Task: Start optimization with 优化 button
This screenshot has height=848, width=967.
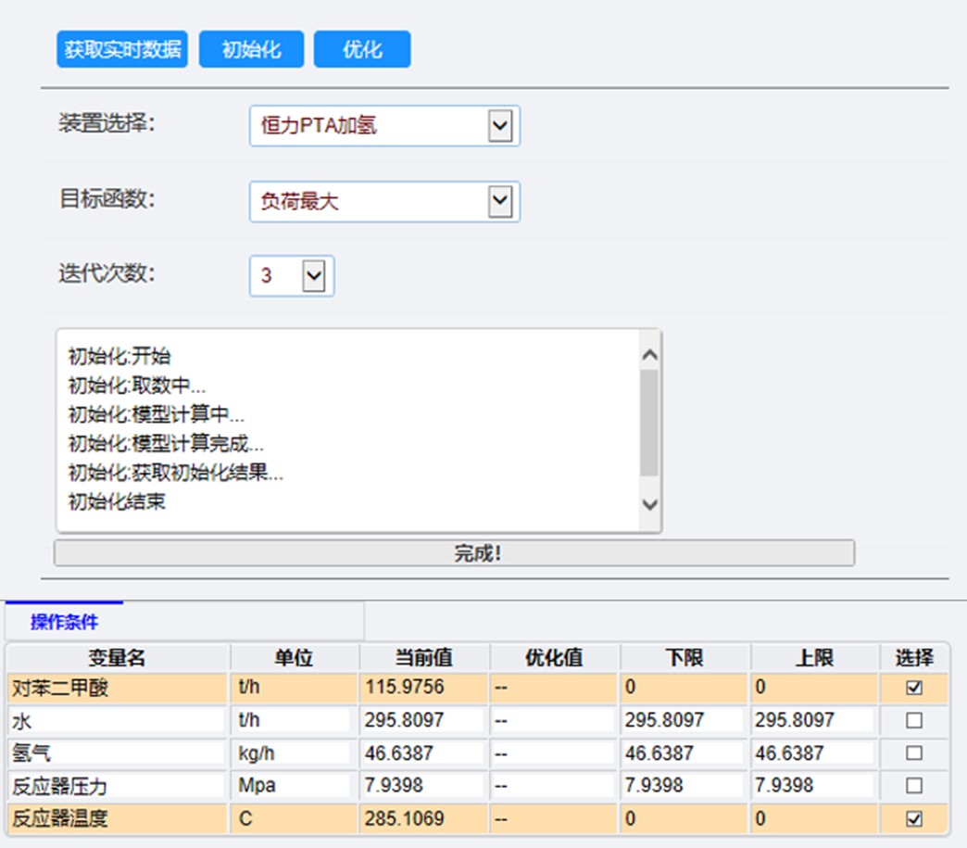Action: [361, 49]
